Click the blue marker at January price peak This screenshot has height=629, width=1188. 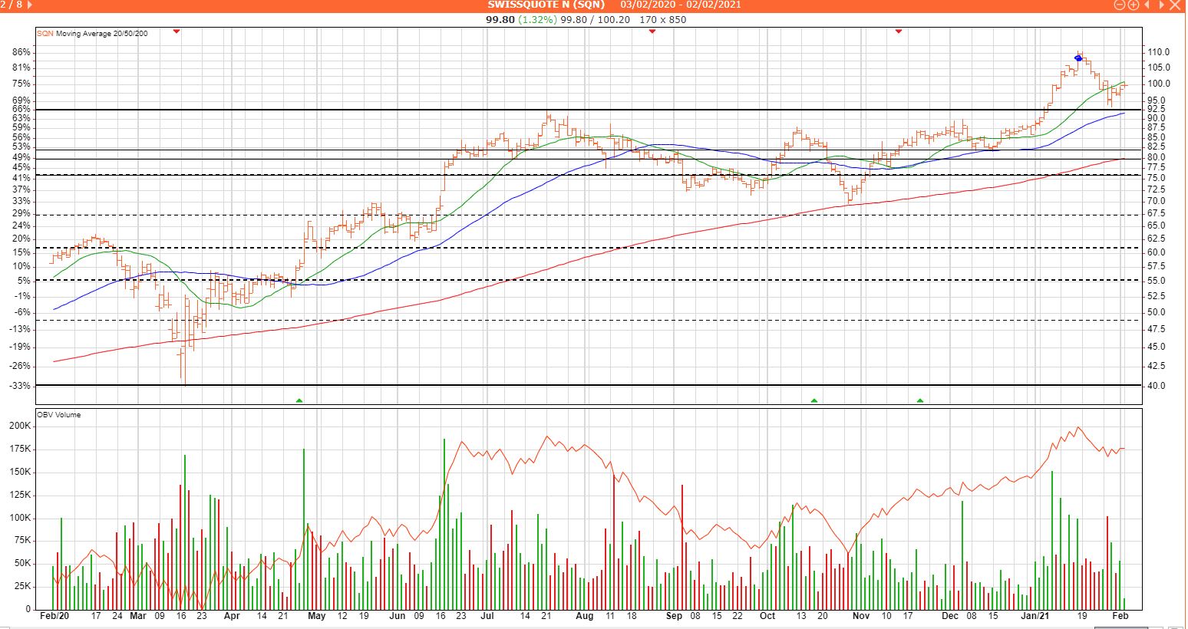(1078, 58)
